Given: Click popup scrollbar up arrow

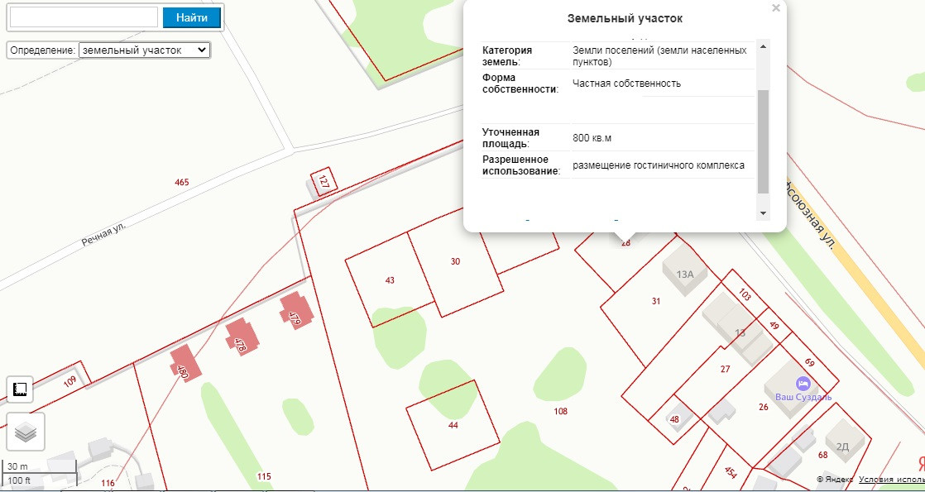Looking at the screenshot, I should pyautogui.click(x=763, y=46).
